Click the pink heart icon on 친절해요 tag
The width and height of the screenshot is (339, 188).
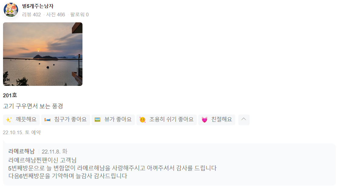204,120
